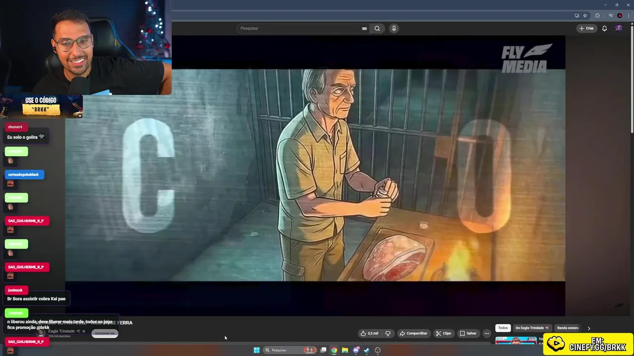Select the Banda sonora chip

(x=568, y=328)
